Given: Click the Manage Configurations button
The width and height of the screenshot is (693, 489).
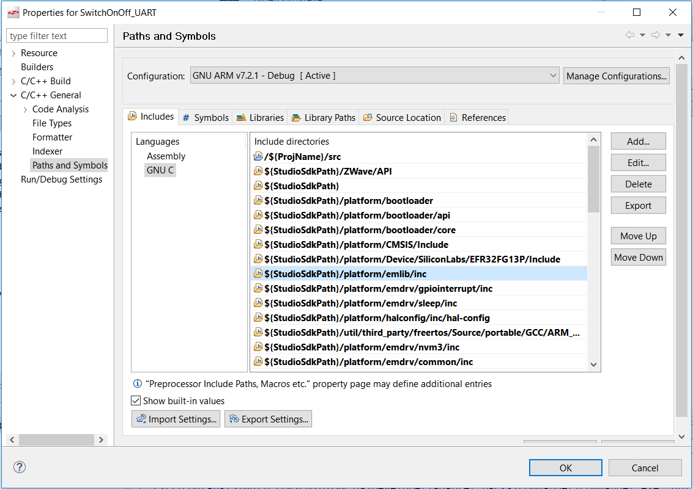Looking at the screenshot, I should pyautogui.click(x=616, y=75).
